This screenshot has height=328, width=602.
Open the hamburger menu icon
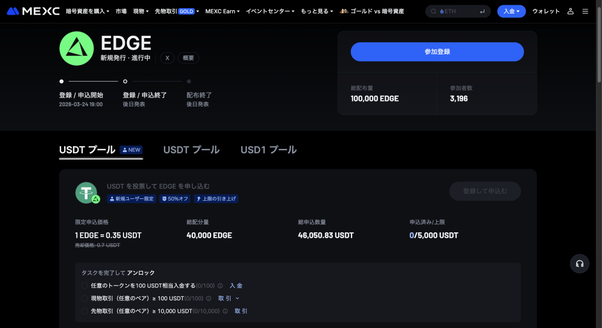point(585,11)
